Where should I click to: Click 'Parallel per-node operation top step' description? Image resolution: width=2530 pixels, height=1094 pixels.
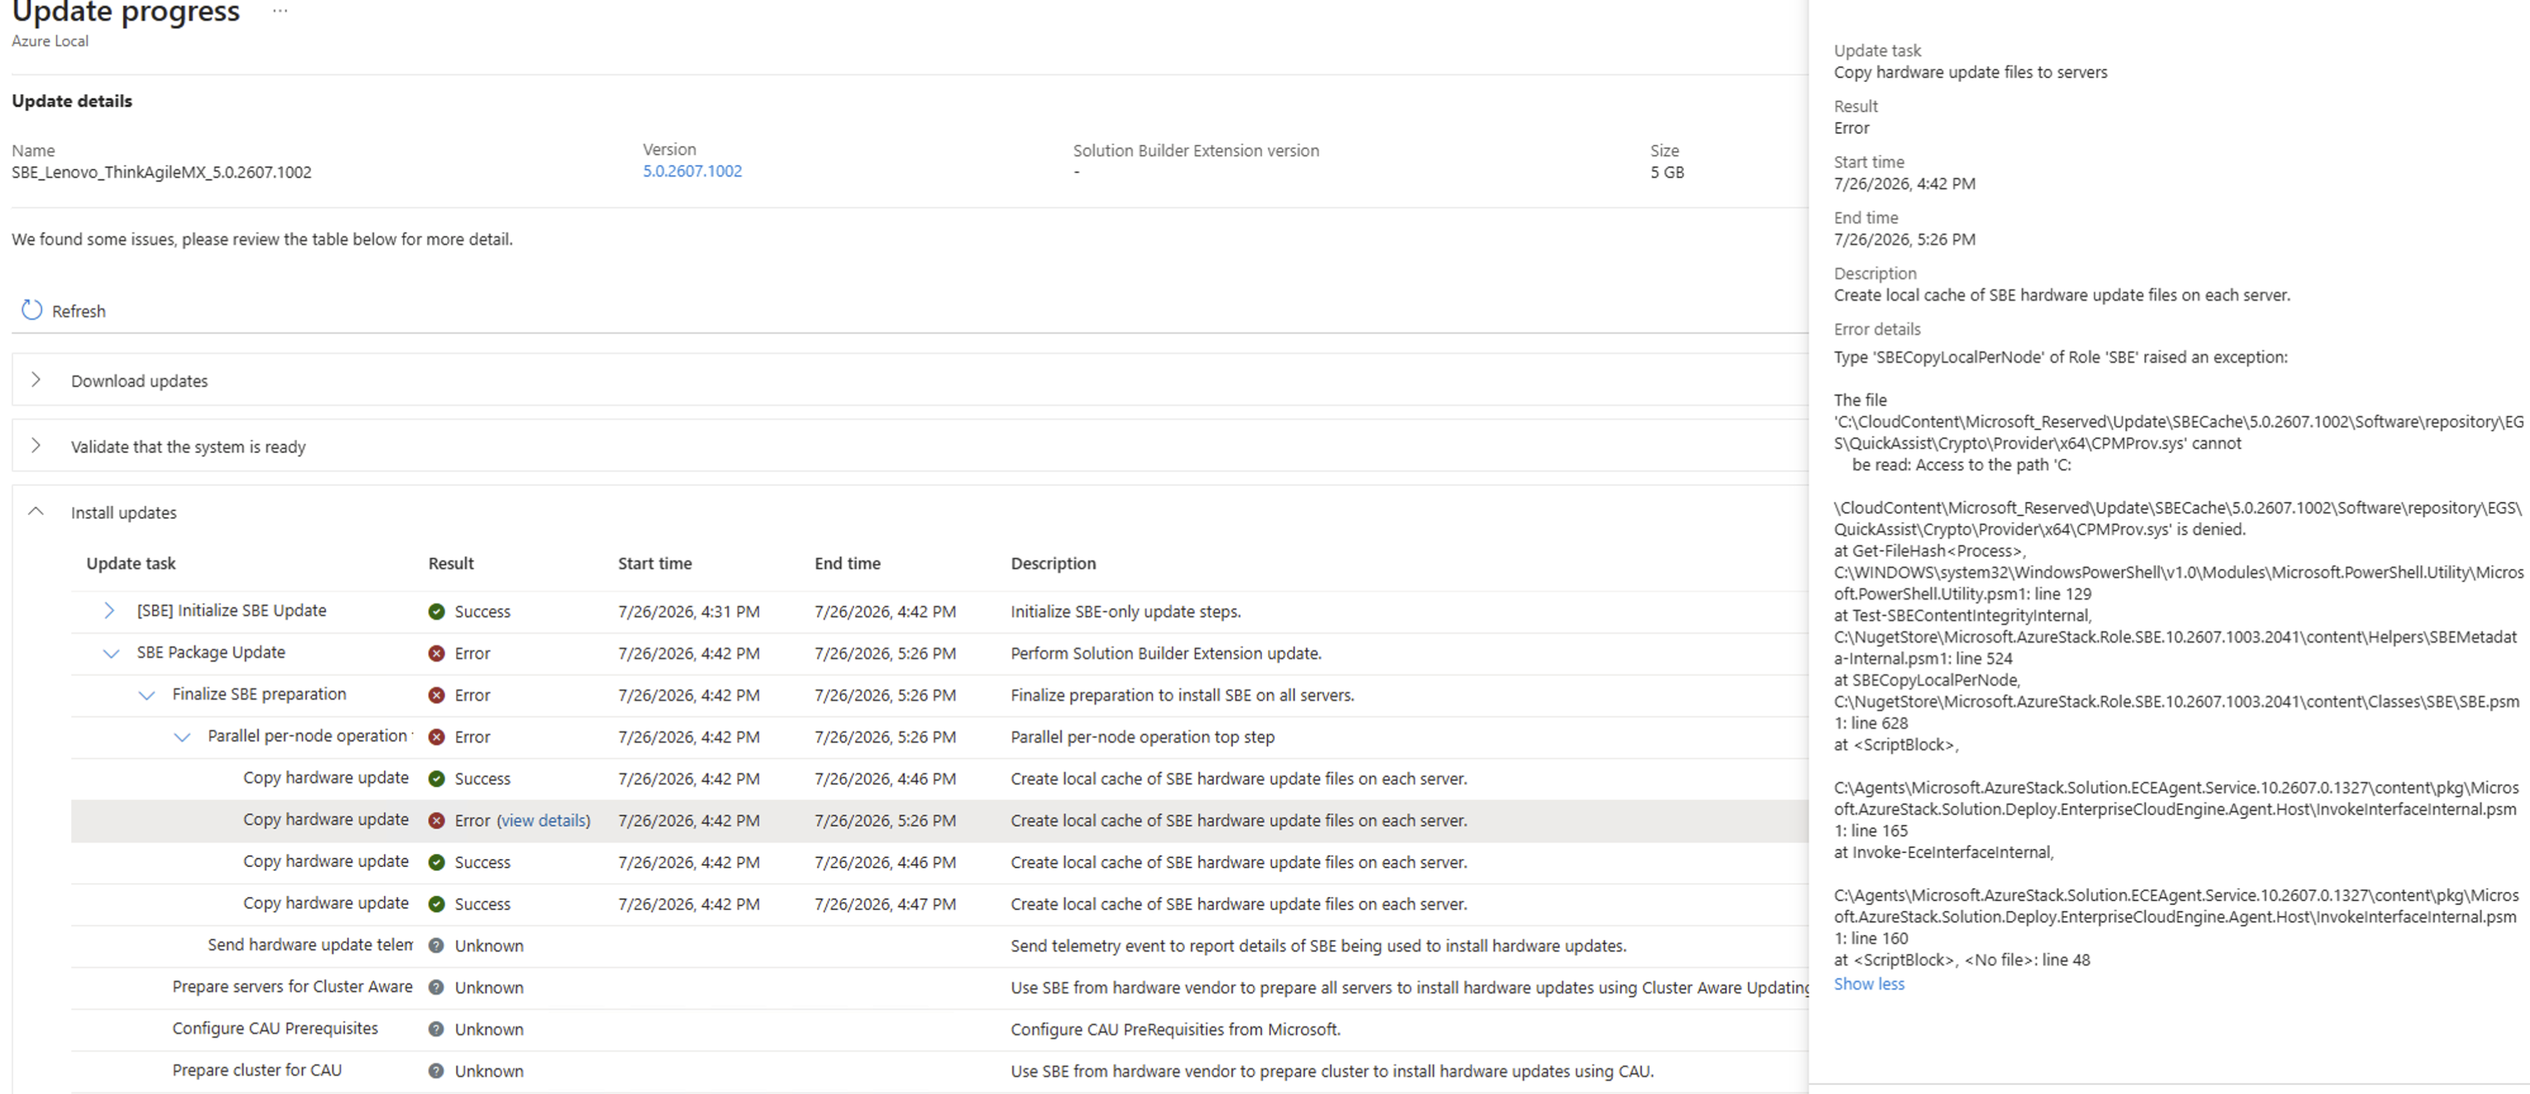point(1142,737)
